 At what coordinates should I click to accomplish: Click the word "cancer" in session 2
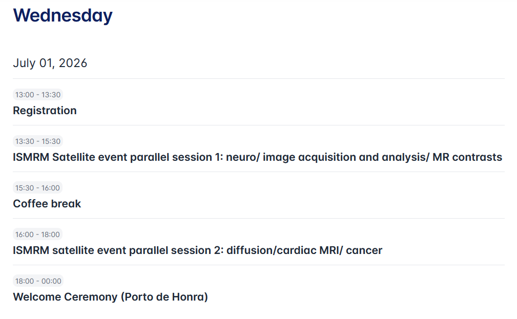[364, 250]
